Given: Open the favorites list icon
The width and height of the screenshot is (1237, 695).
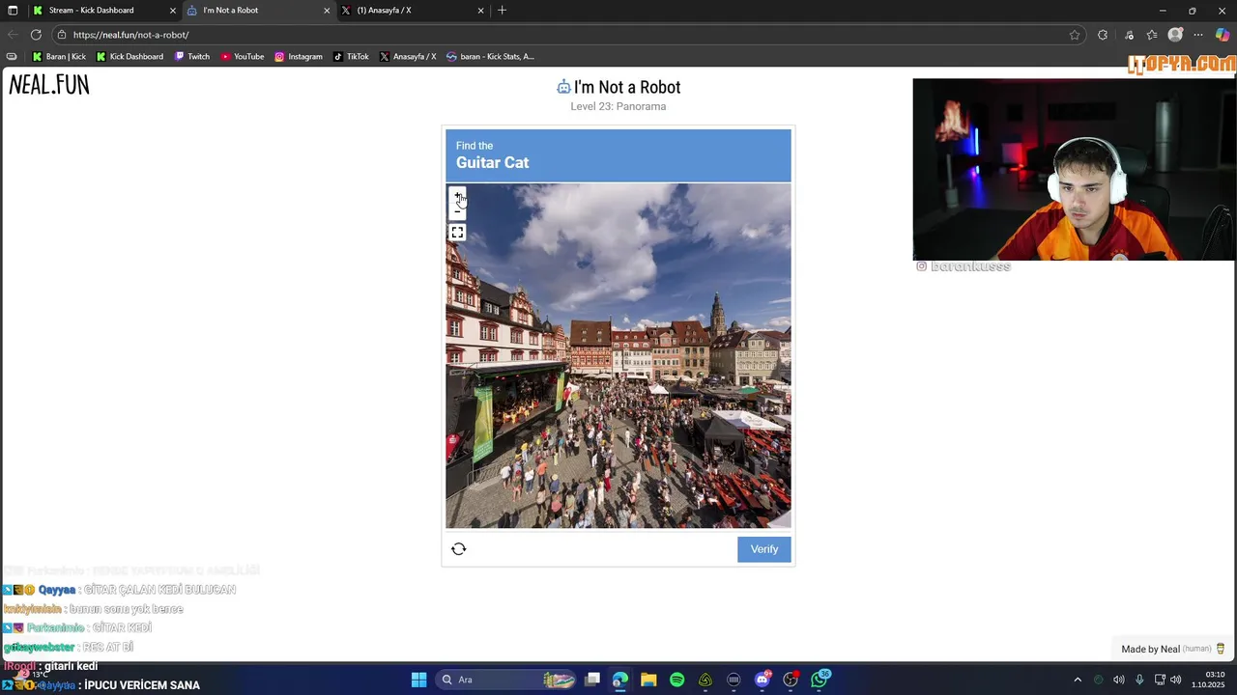Looking at the screenshot, I should click(1152, 35).
